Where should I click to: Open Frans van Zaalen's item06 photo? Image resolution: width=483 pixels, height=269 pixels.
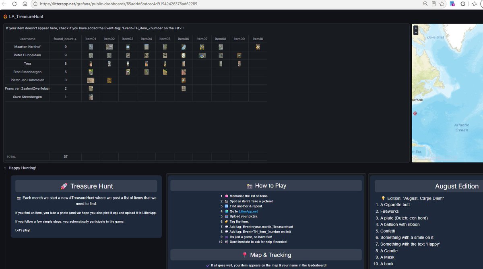[x=184, y=88]
